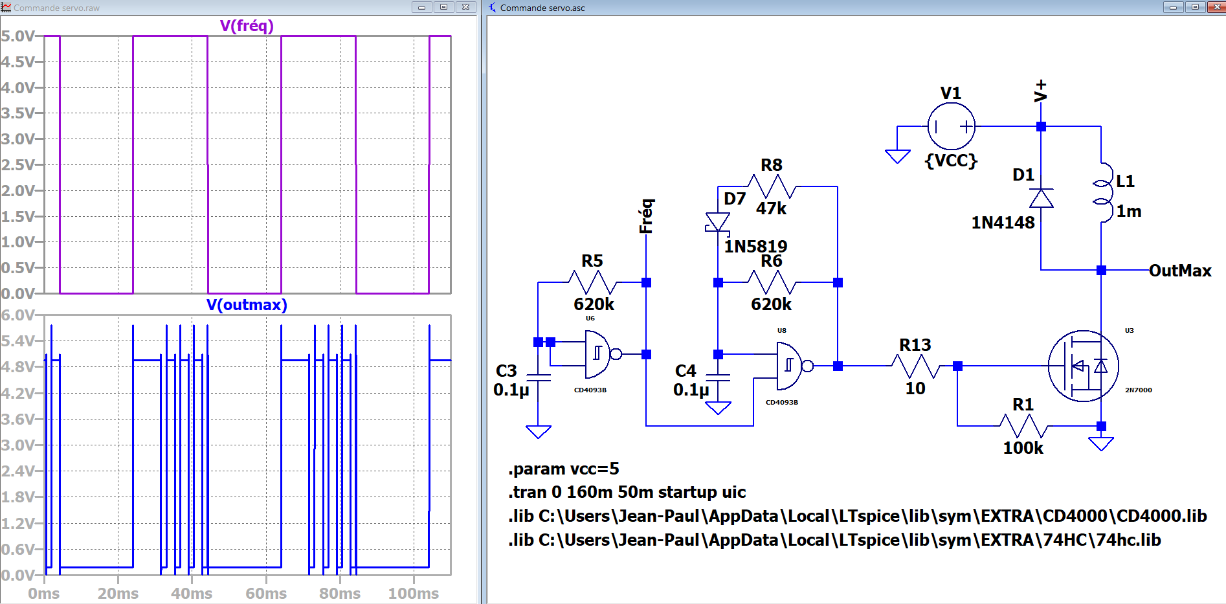This screenshot has width=1226, height=604.
Task: Click the waveform time axis at 60ms
Action: (266, 593)
